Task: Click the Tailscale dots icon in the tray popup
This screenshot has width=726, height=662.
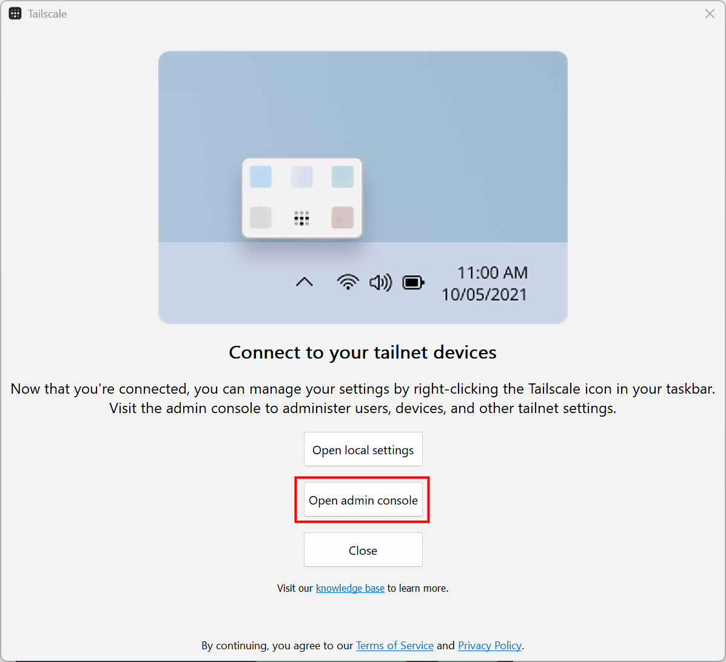Action: point(301,218)
